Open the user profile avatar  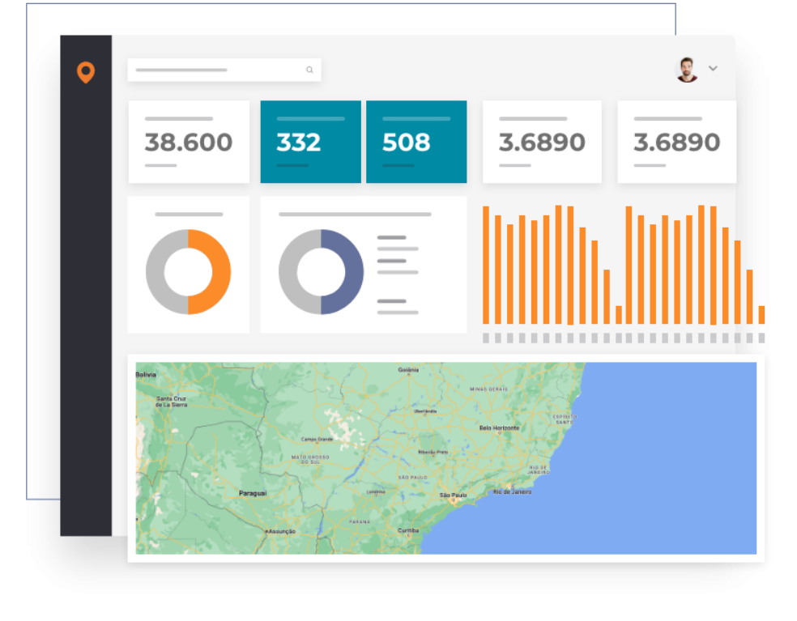click(x=687, y=70)
